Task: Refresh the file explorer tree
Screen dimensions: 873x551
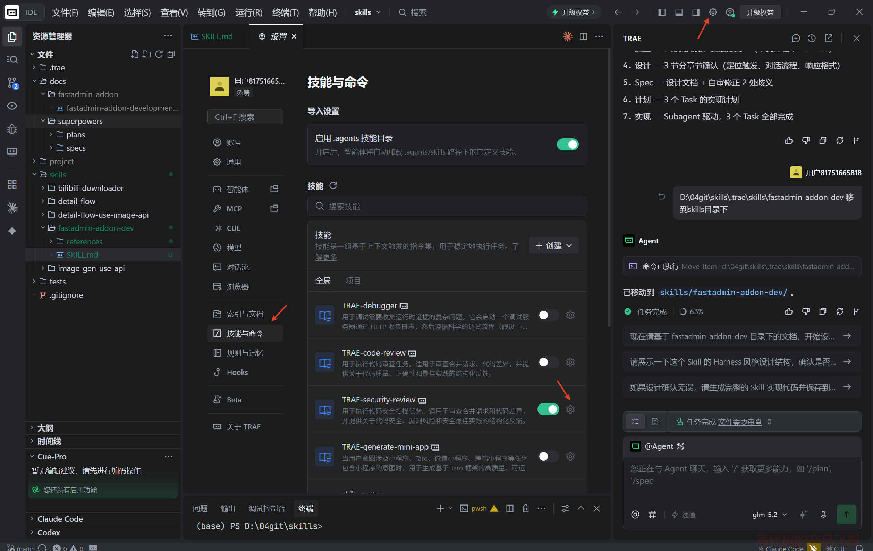Action: click(x=159, y=55)
